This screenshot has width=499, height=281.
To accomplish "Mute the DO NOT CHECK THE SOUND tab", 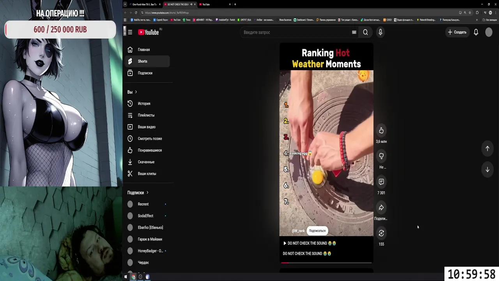I will [191, 4].
